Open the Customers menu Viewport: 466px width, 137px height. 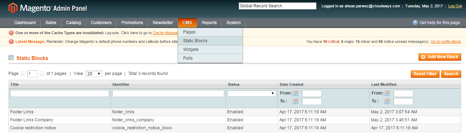101,23
